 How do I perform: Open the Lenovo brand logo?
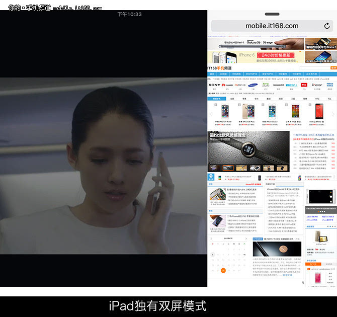click(x=278, y=85)
